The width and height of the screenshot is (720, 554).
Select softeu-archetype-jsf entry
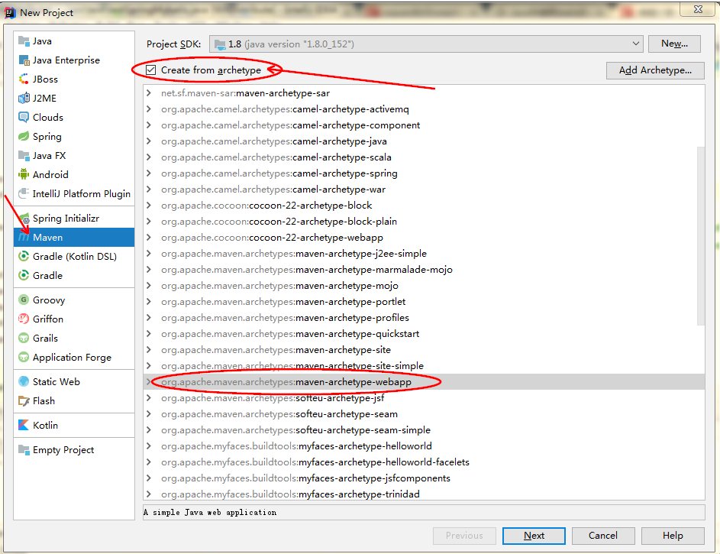pyautogui.click(x=424, y=398)
